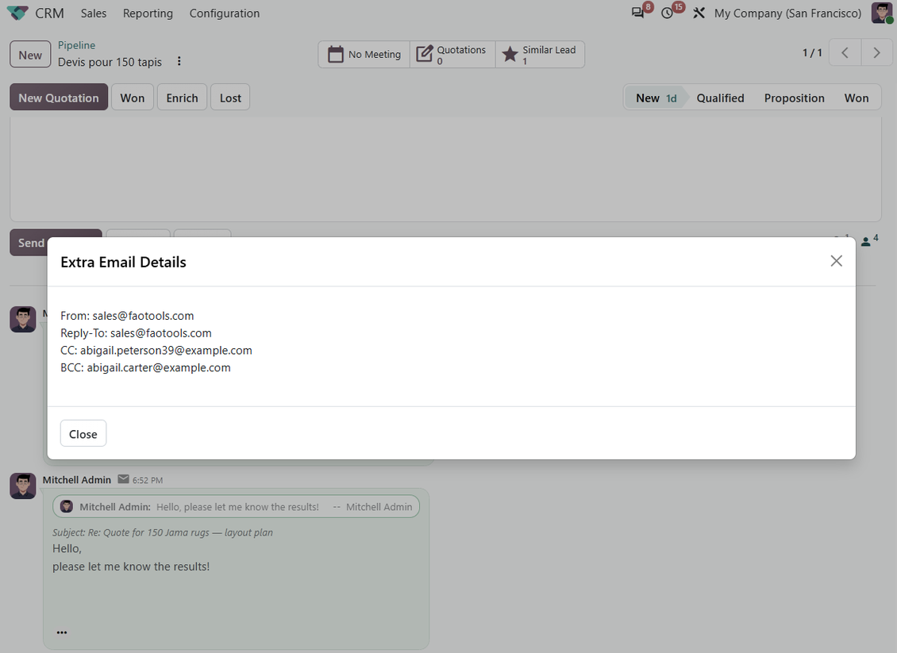Open the activities clock icon
Image resolution: width=897 pixels, height=653 pixels.
click(667, 13)
